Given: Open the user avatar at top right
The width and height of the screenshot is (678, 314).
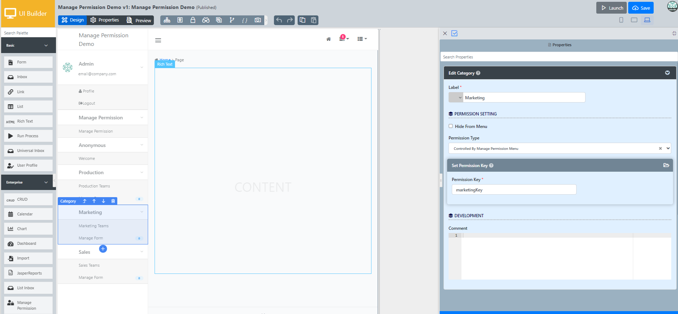Looking at the screenshot, I should point(672,6).
